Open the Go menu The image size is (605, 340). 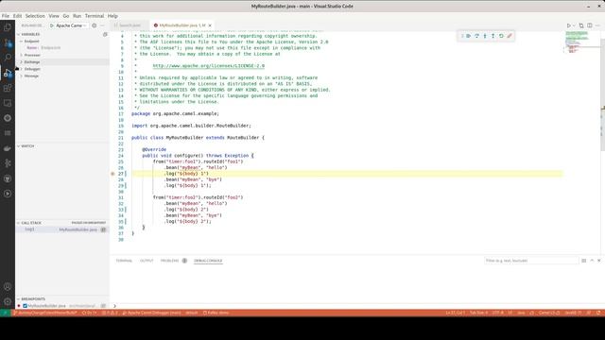click(x=66, y=16)
